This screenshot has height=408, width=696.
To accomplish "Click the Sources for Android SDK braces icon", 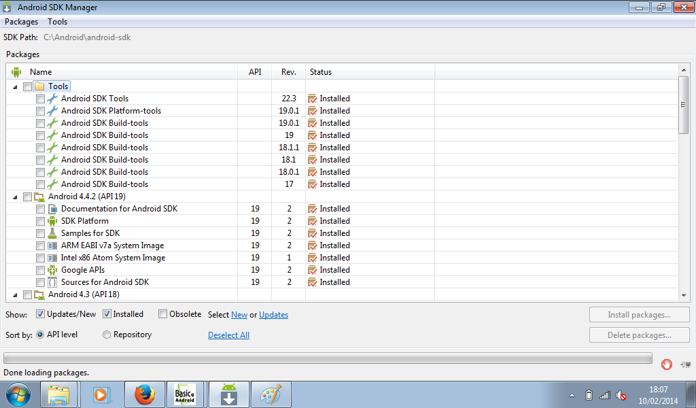I will 52,282.
